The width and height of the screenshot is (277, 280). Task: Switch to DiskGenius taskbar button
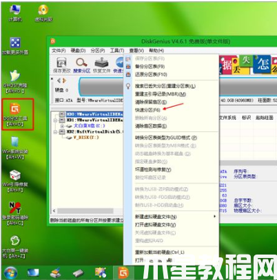(x=123, y=272)
